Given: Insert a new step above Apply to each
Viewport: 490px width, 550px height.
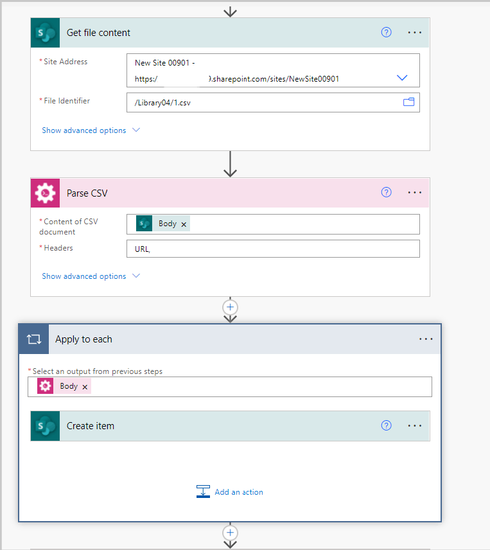Looking at the screenshot, I should tap(230, 307).
